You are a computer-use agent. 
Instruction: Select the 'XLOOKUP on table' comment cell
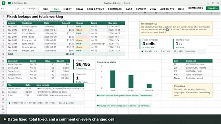(x=199, y=64)
